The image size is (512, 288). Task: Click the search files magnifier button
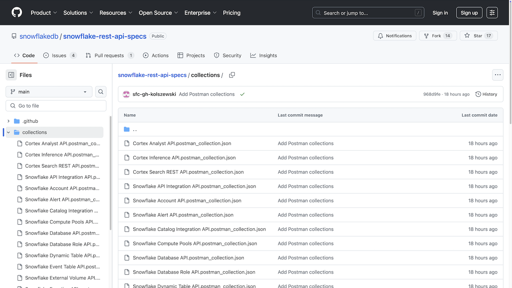101,92
